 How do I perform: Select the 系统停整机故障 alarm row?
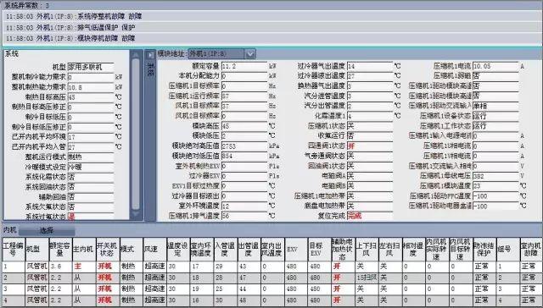click(x=271, y=16)
